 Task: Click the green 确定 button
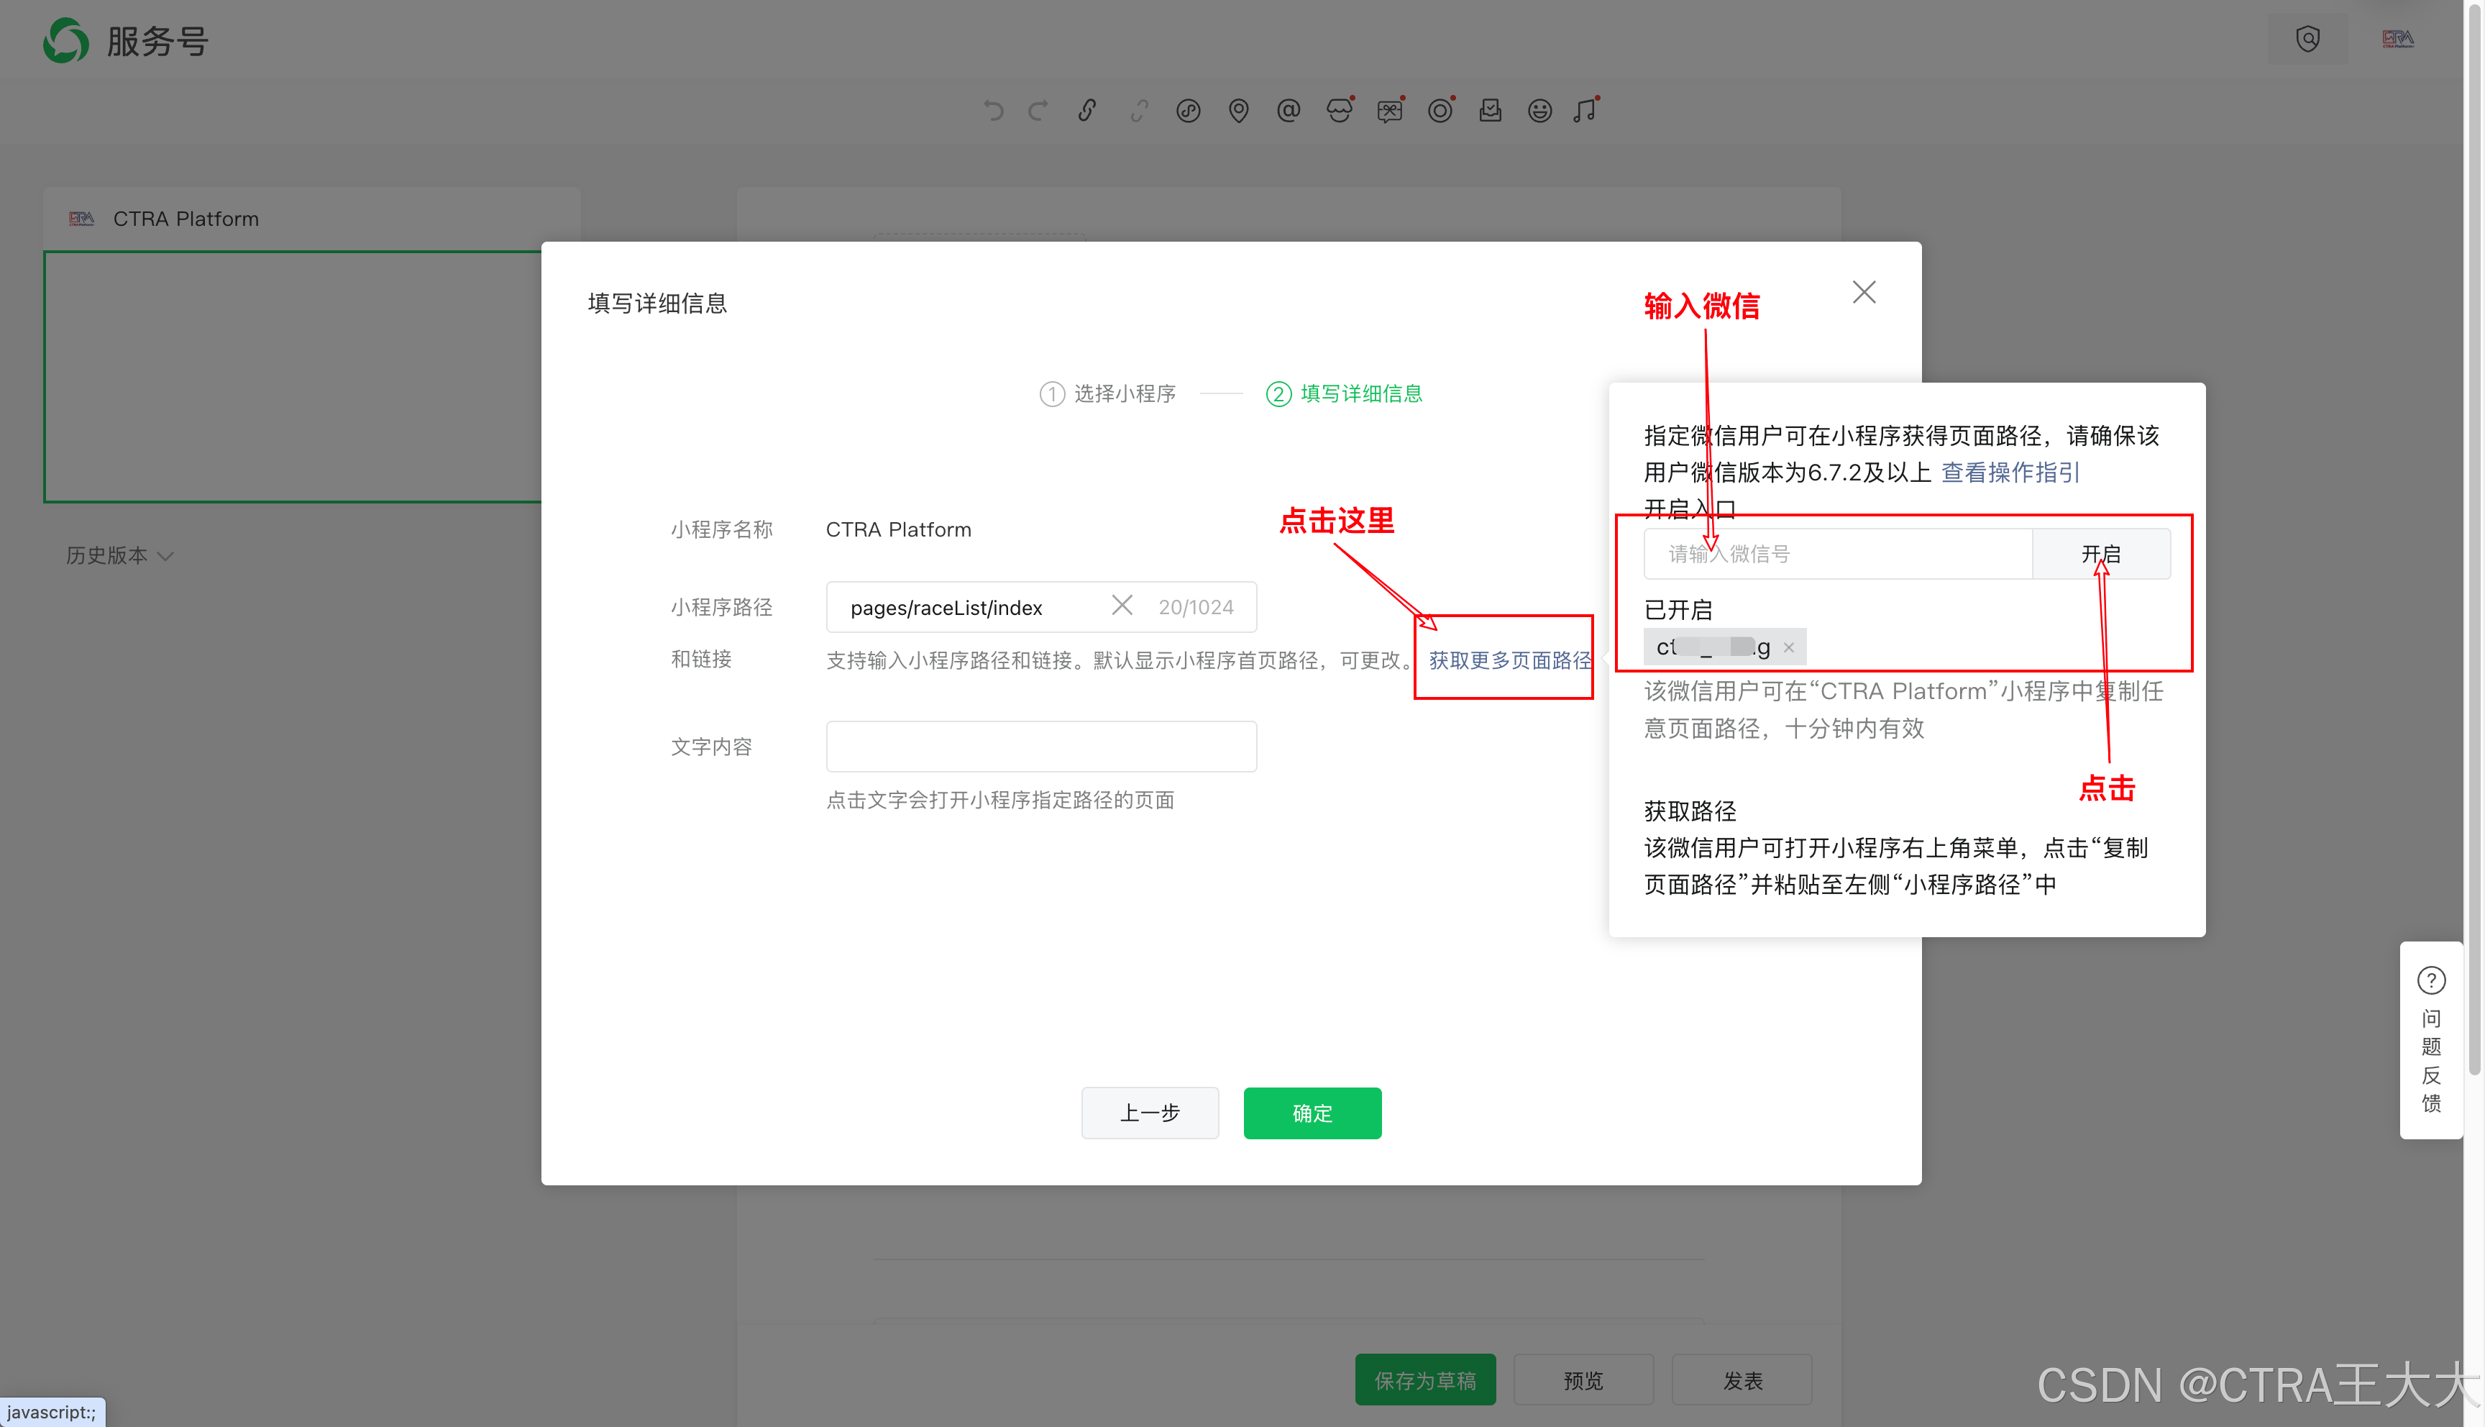(x=1312, y=1113)
